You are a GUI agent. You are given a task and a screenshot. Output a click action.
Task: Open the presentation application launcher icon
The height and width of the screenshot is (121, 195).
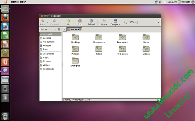5,44
